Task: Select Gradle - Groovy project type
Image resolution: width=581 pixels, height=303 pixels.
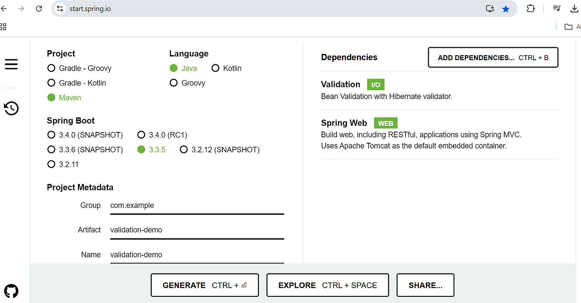Action: (x=79, y=68)
